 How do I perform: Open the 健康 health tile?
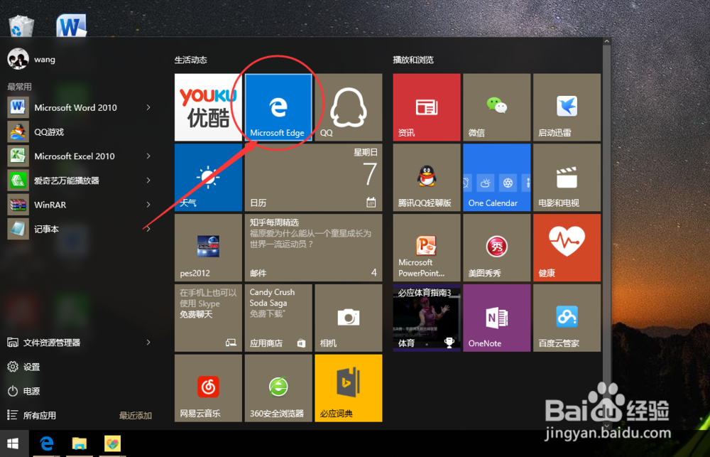pyautogui.click(x=567, y=248)
